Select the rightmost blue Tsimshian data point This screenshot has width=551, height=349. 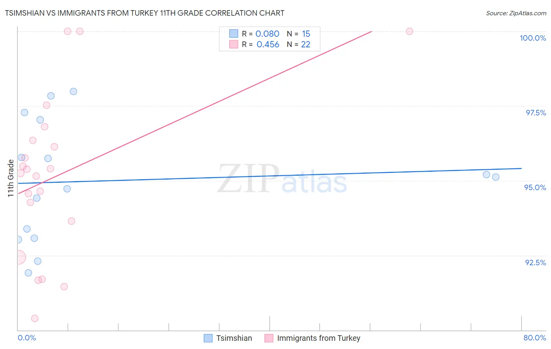point(496,177)
